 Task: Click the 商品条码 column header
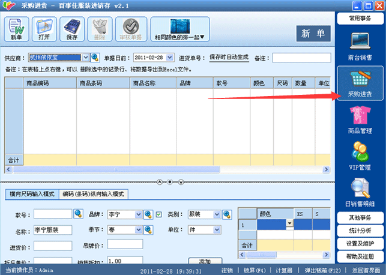point(103,83)
